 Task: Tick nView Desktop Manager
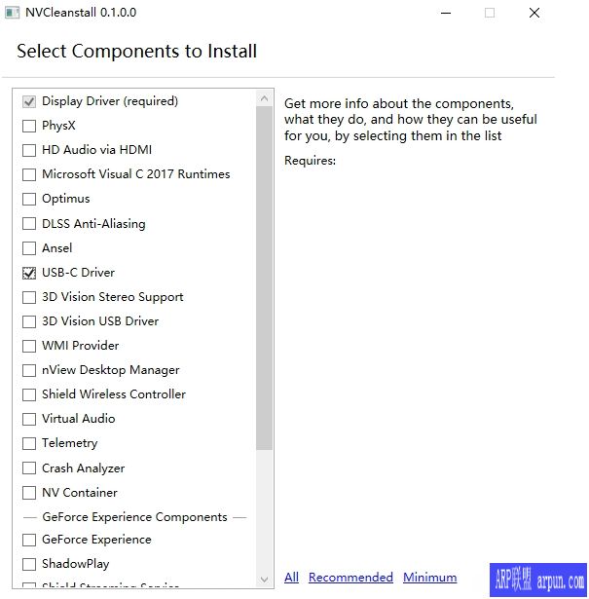pyautogui.click(x=29, y=370)
